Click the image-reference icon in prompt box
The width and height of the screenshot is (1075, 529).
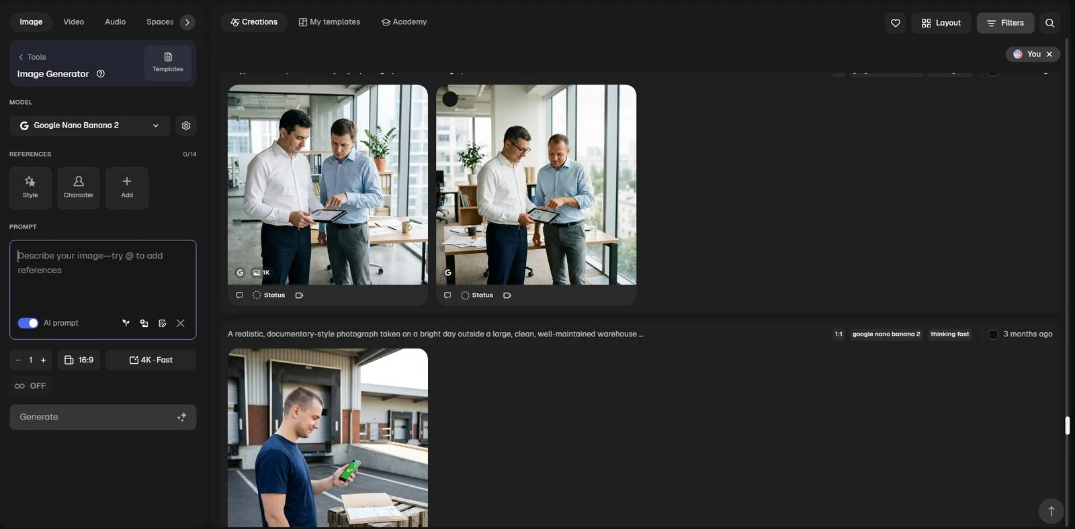[144, 323]
